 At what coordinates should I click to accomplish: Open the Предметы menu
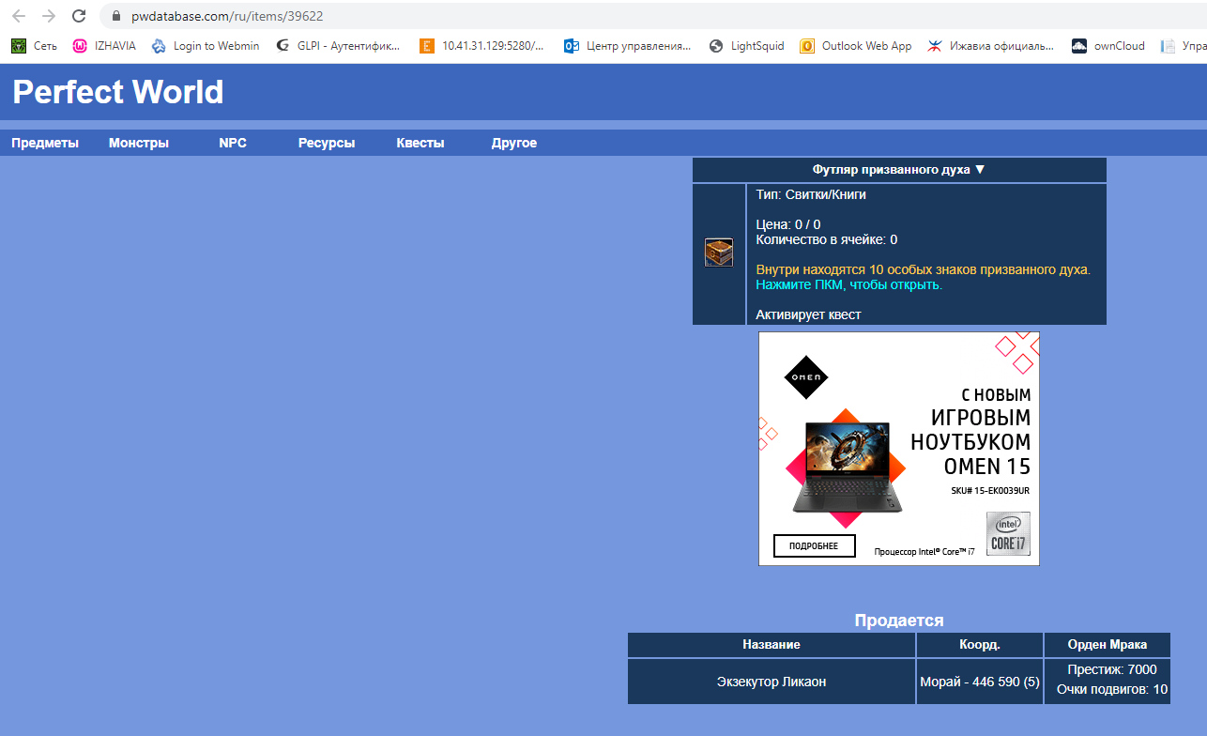(x=45, y=144)
